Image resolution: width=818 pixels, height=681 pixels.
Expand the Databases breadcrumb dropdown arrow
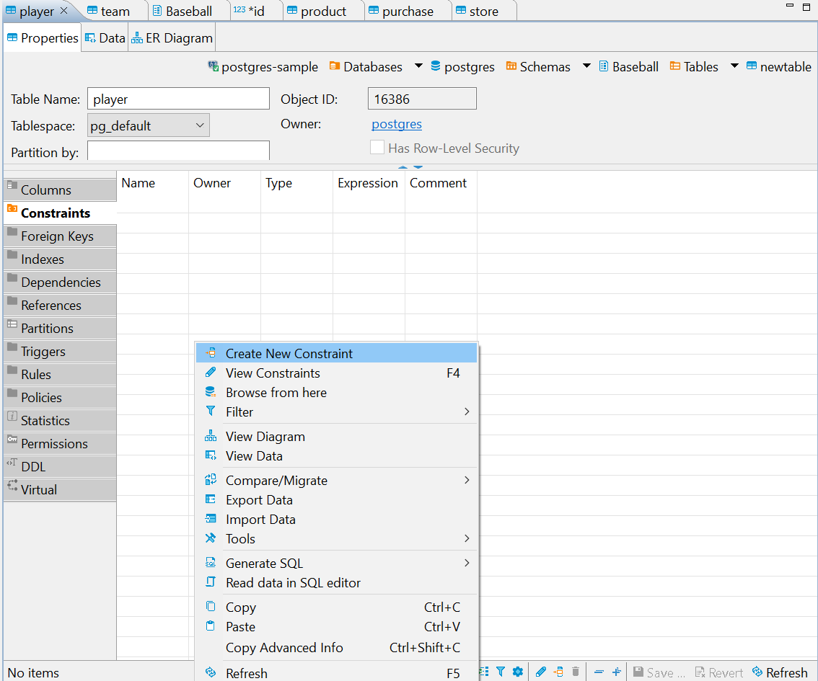(418, 66)
